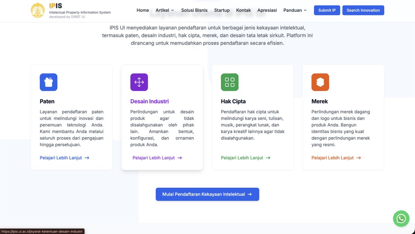Click the Merek card heading
Viewport: 415px width, 234px height.
click(320, 101)
